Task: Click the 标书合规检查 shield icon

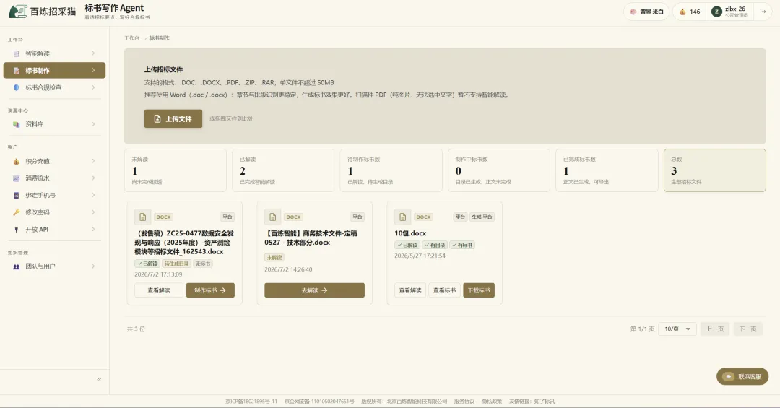Action: 17,87
